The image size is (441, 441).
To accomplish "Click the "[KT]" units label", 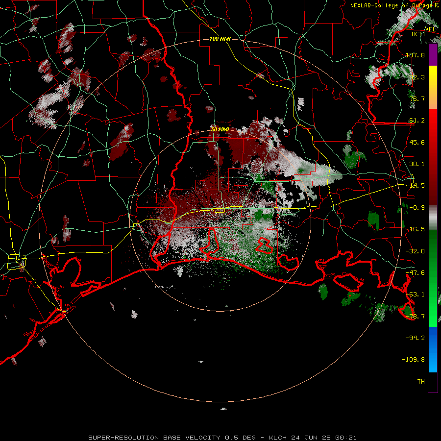I will pos(418,34).
